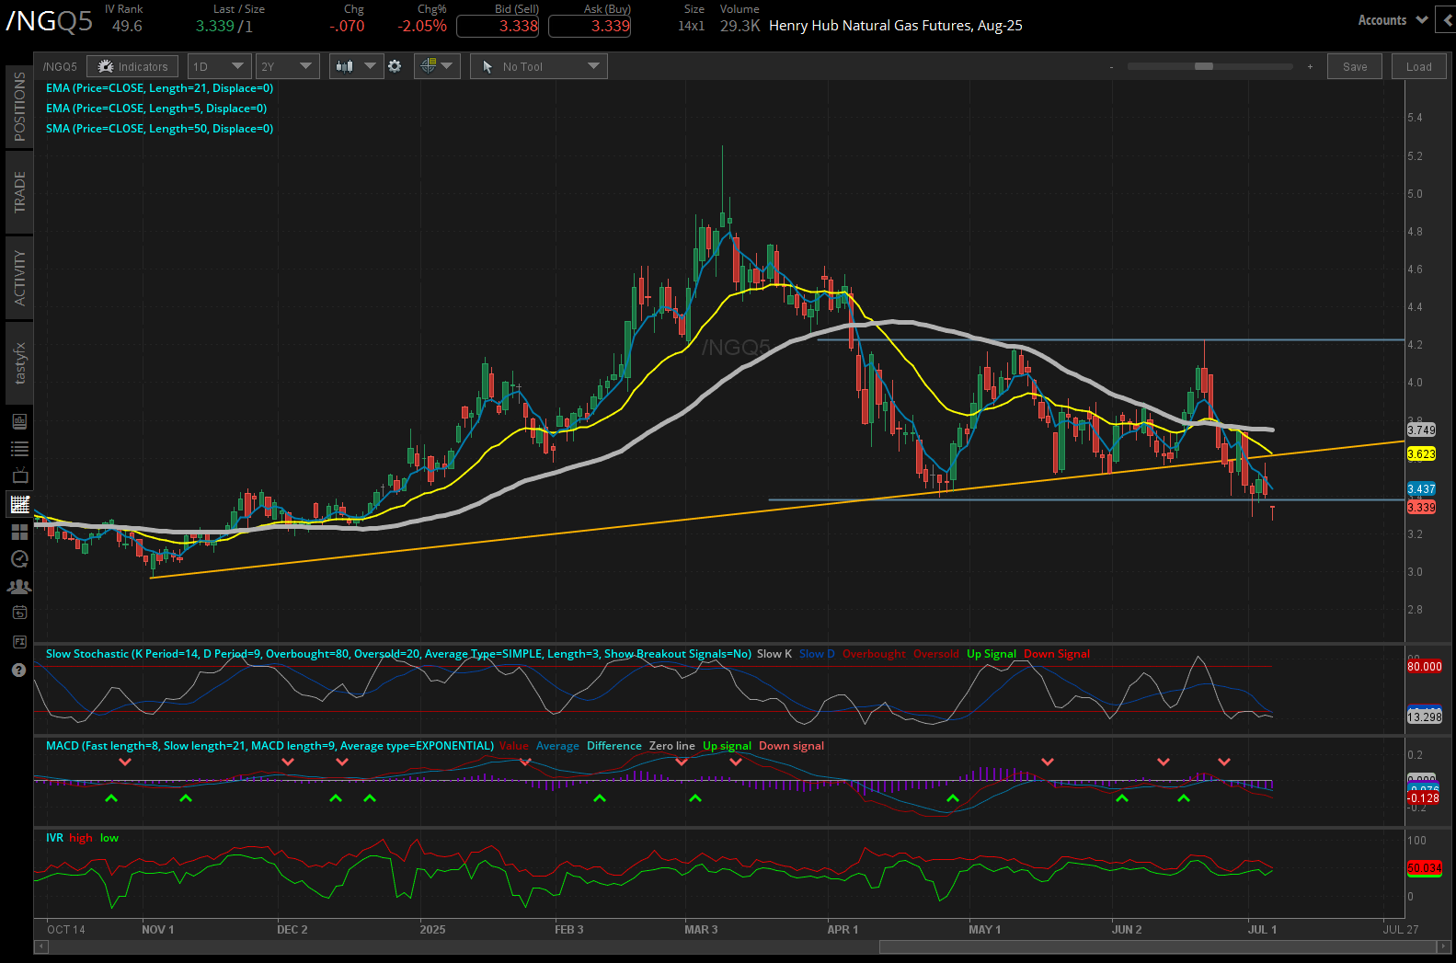The width and height of the screenshot is (1456, 963).
Task: Click the IV Rank 49.6 value
Action: click(x=127, y=26)
